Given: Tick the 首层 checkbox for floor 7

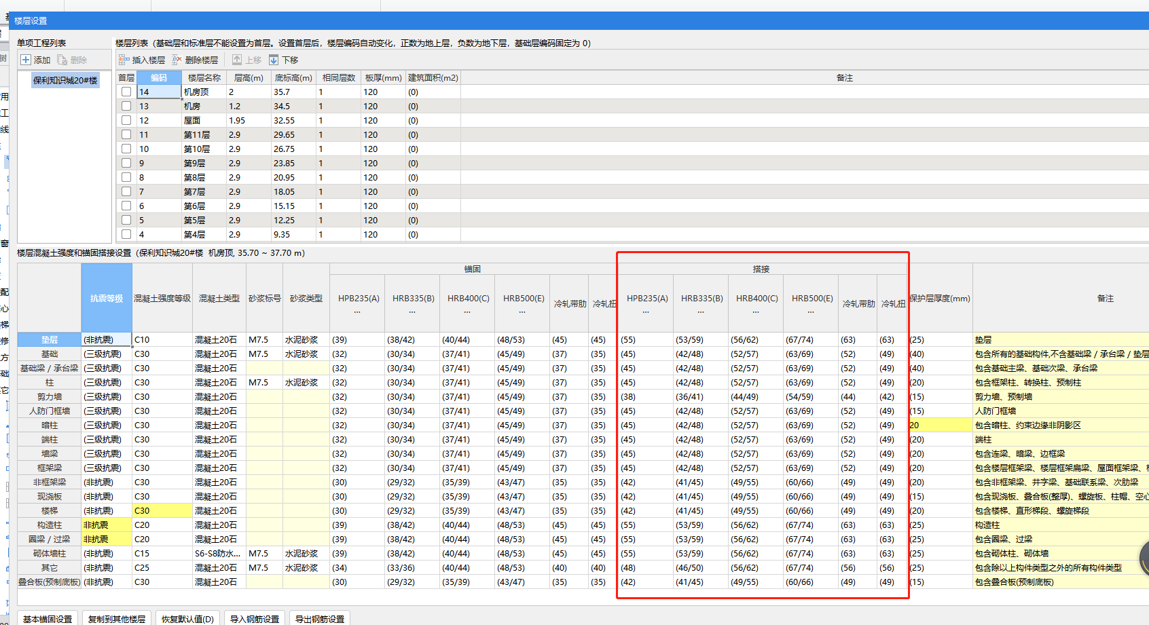Looking at the screenshot, I should coord(126,191).
